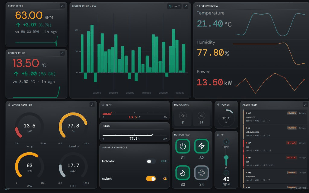
Task: Click the 77.80% humidity reading
Action: 213,53
